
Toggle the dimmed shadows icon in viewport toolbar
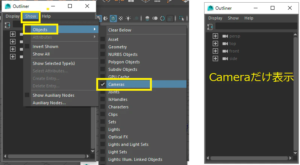tap(136, 18)
